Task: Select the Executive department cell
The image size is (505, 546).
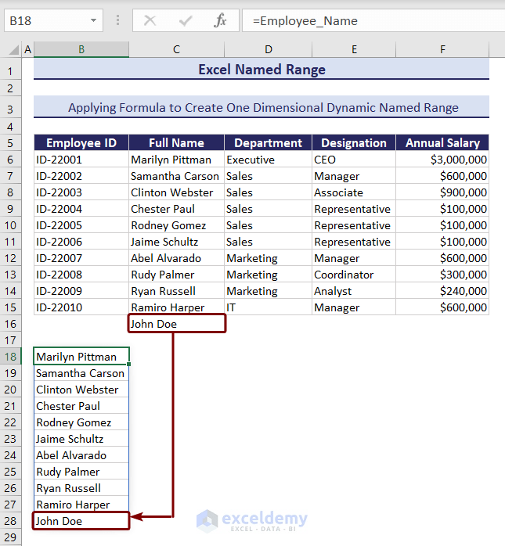Action: (268, 160)
